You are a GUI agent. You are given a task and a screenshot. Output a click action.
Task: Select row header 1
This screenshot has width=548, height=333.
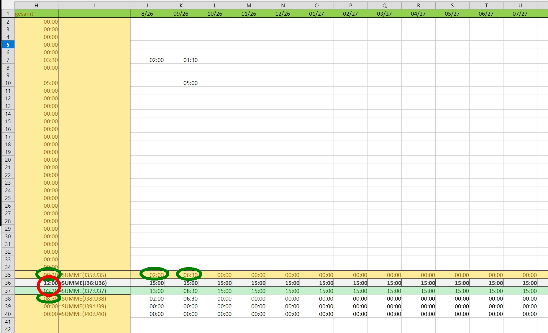tap(8, 14)
